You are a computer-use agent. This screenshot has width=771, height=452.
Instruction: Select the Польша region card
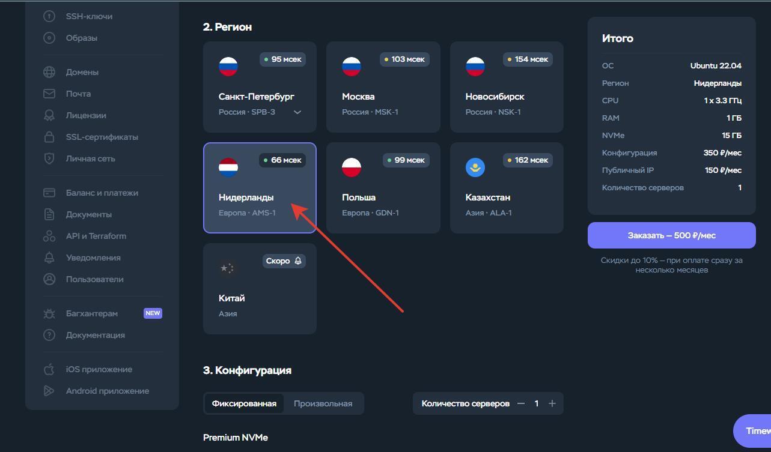click(x=383, y=188)
